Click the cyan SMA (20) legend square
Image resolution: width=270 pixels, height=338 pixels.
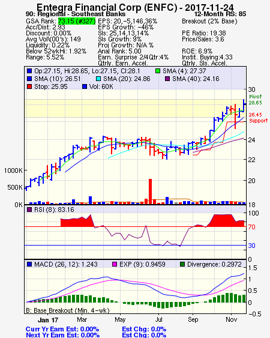(x=98, y=79)
